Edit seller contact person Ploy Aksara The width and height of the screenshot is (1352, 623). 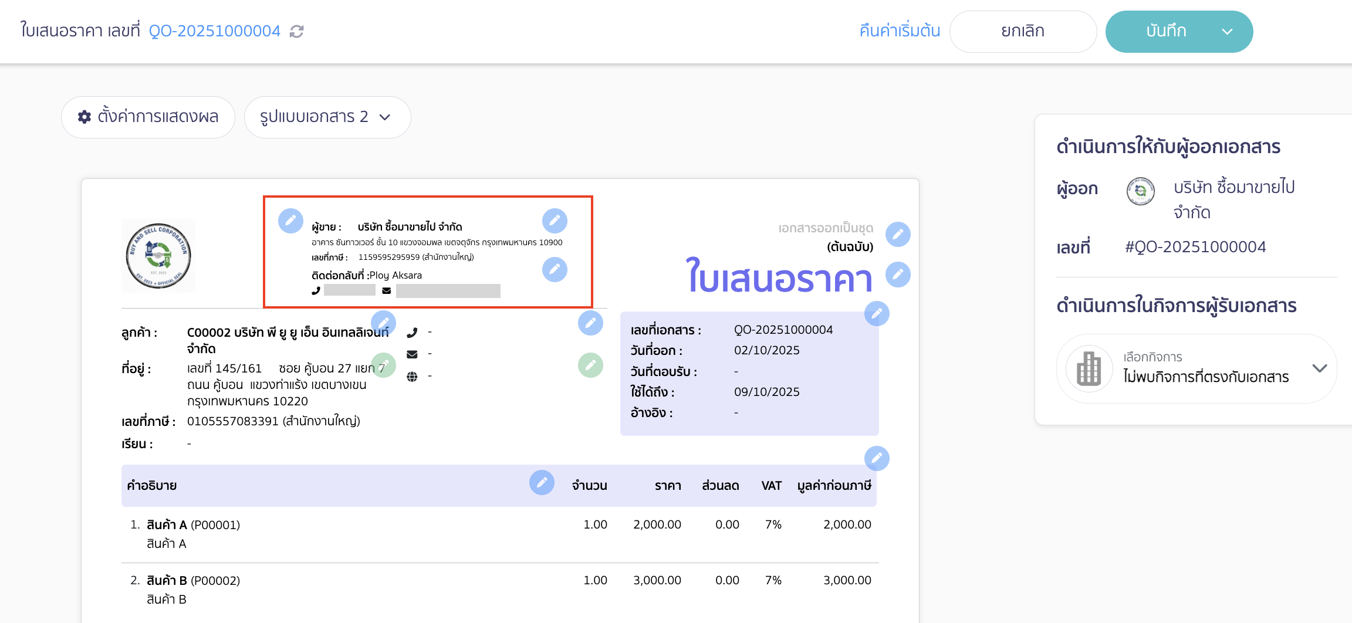tap(554, 270)
